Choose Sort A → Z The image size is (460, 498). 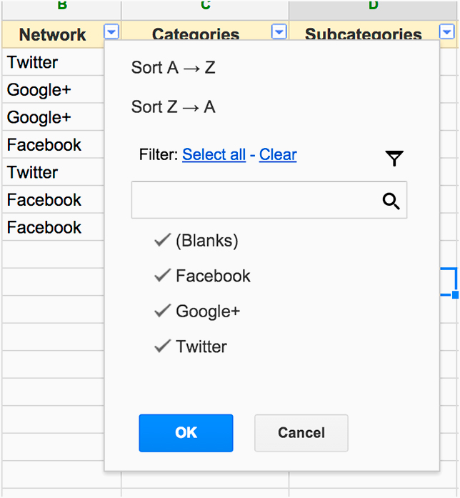(x=174, y=68)
